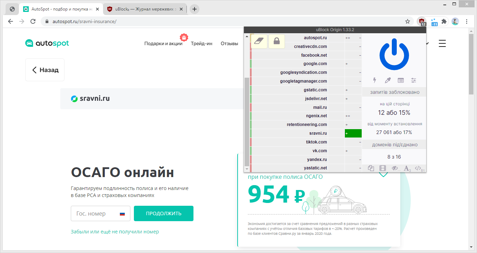Click the ПРОДОЛЖИТЬ button
Image resolution: width=477 pixels, height=253 pixels.
pos(163,213)
